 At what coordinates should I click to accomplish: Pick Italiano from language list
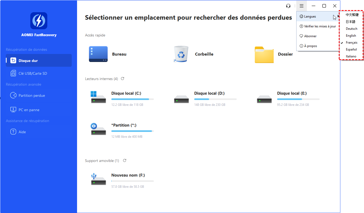point(351,56)
